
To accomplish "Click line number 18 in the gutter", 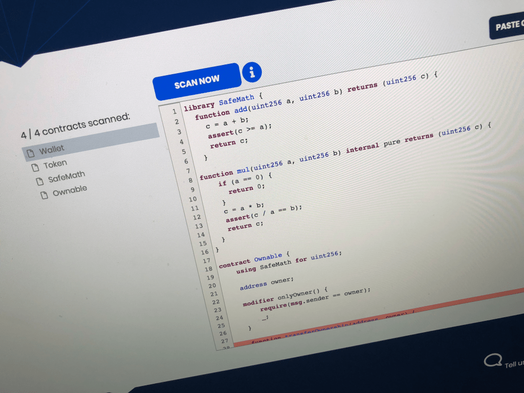I will (209, 269).
